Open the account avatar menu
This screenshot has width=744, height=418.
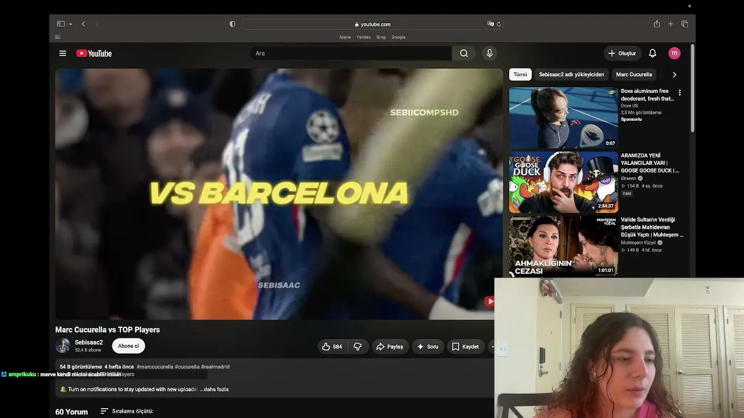tap(674, 53)
